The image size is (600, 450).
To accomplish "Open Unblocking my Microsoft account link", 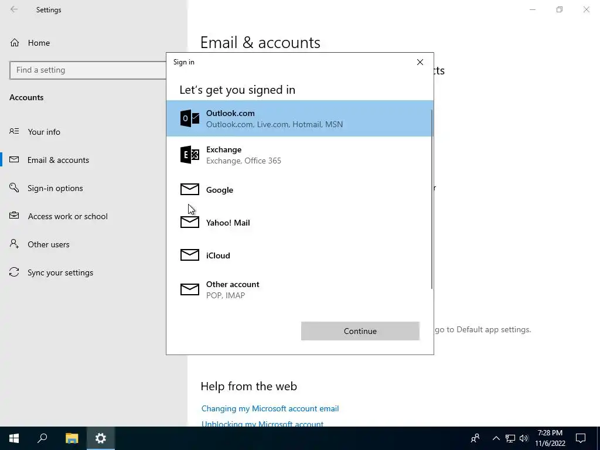I will (x=262, y=424).
